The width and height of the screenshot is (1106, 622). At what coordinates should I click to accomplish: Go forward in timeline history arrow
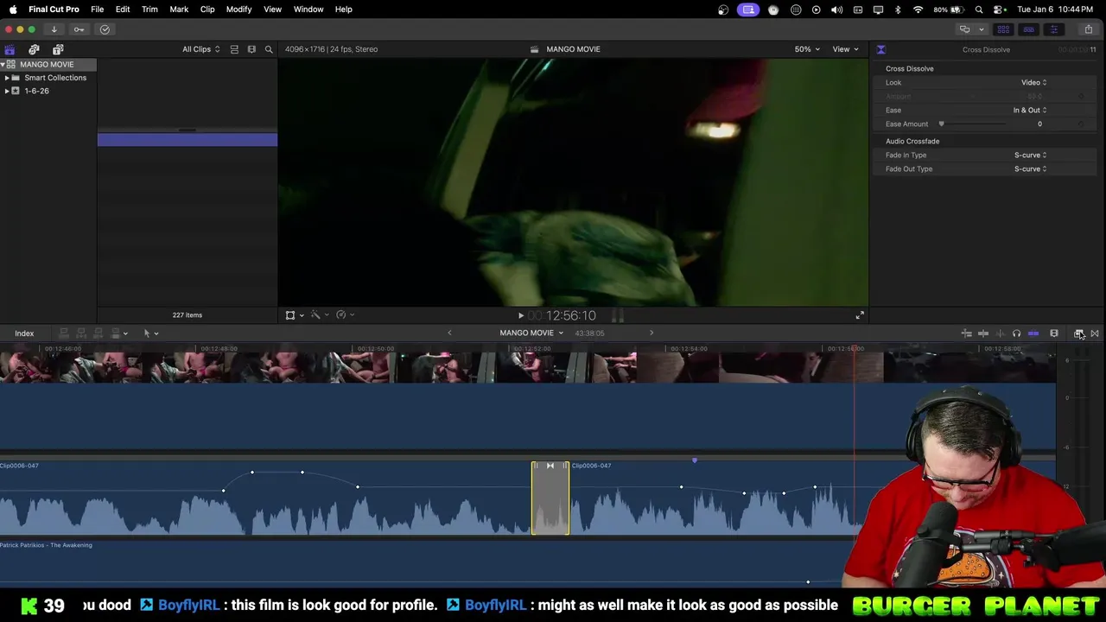[x=652, y=333]
